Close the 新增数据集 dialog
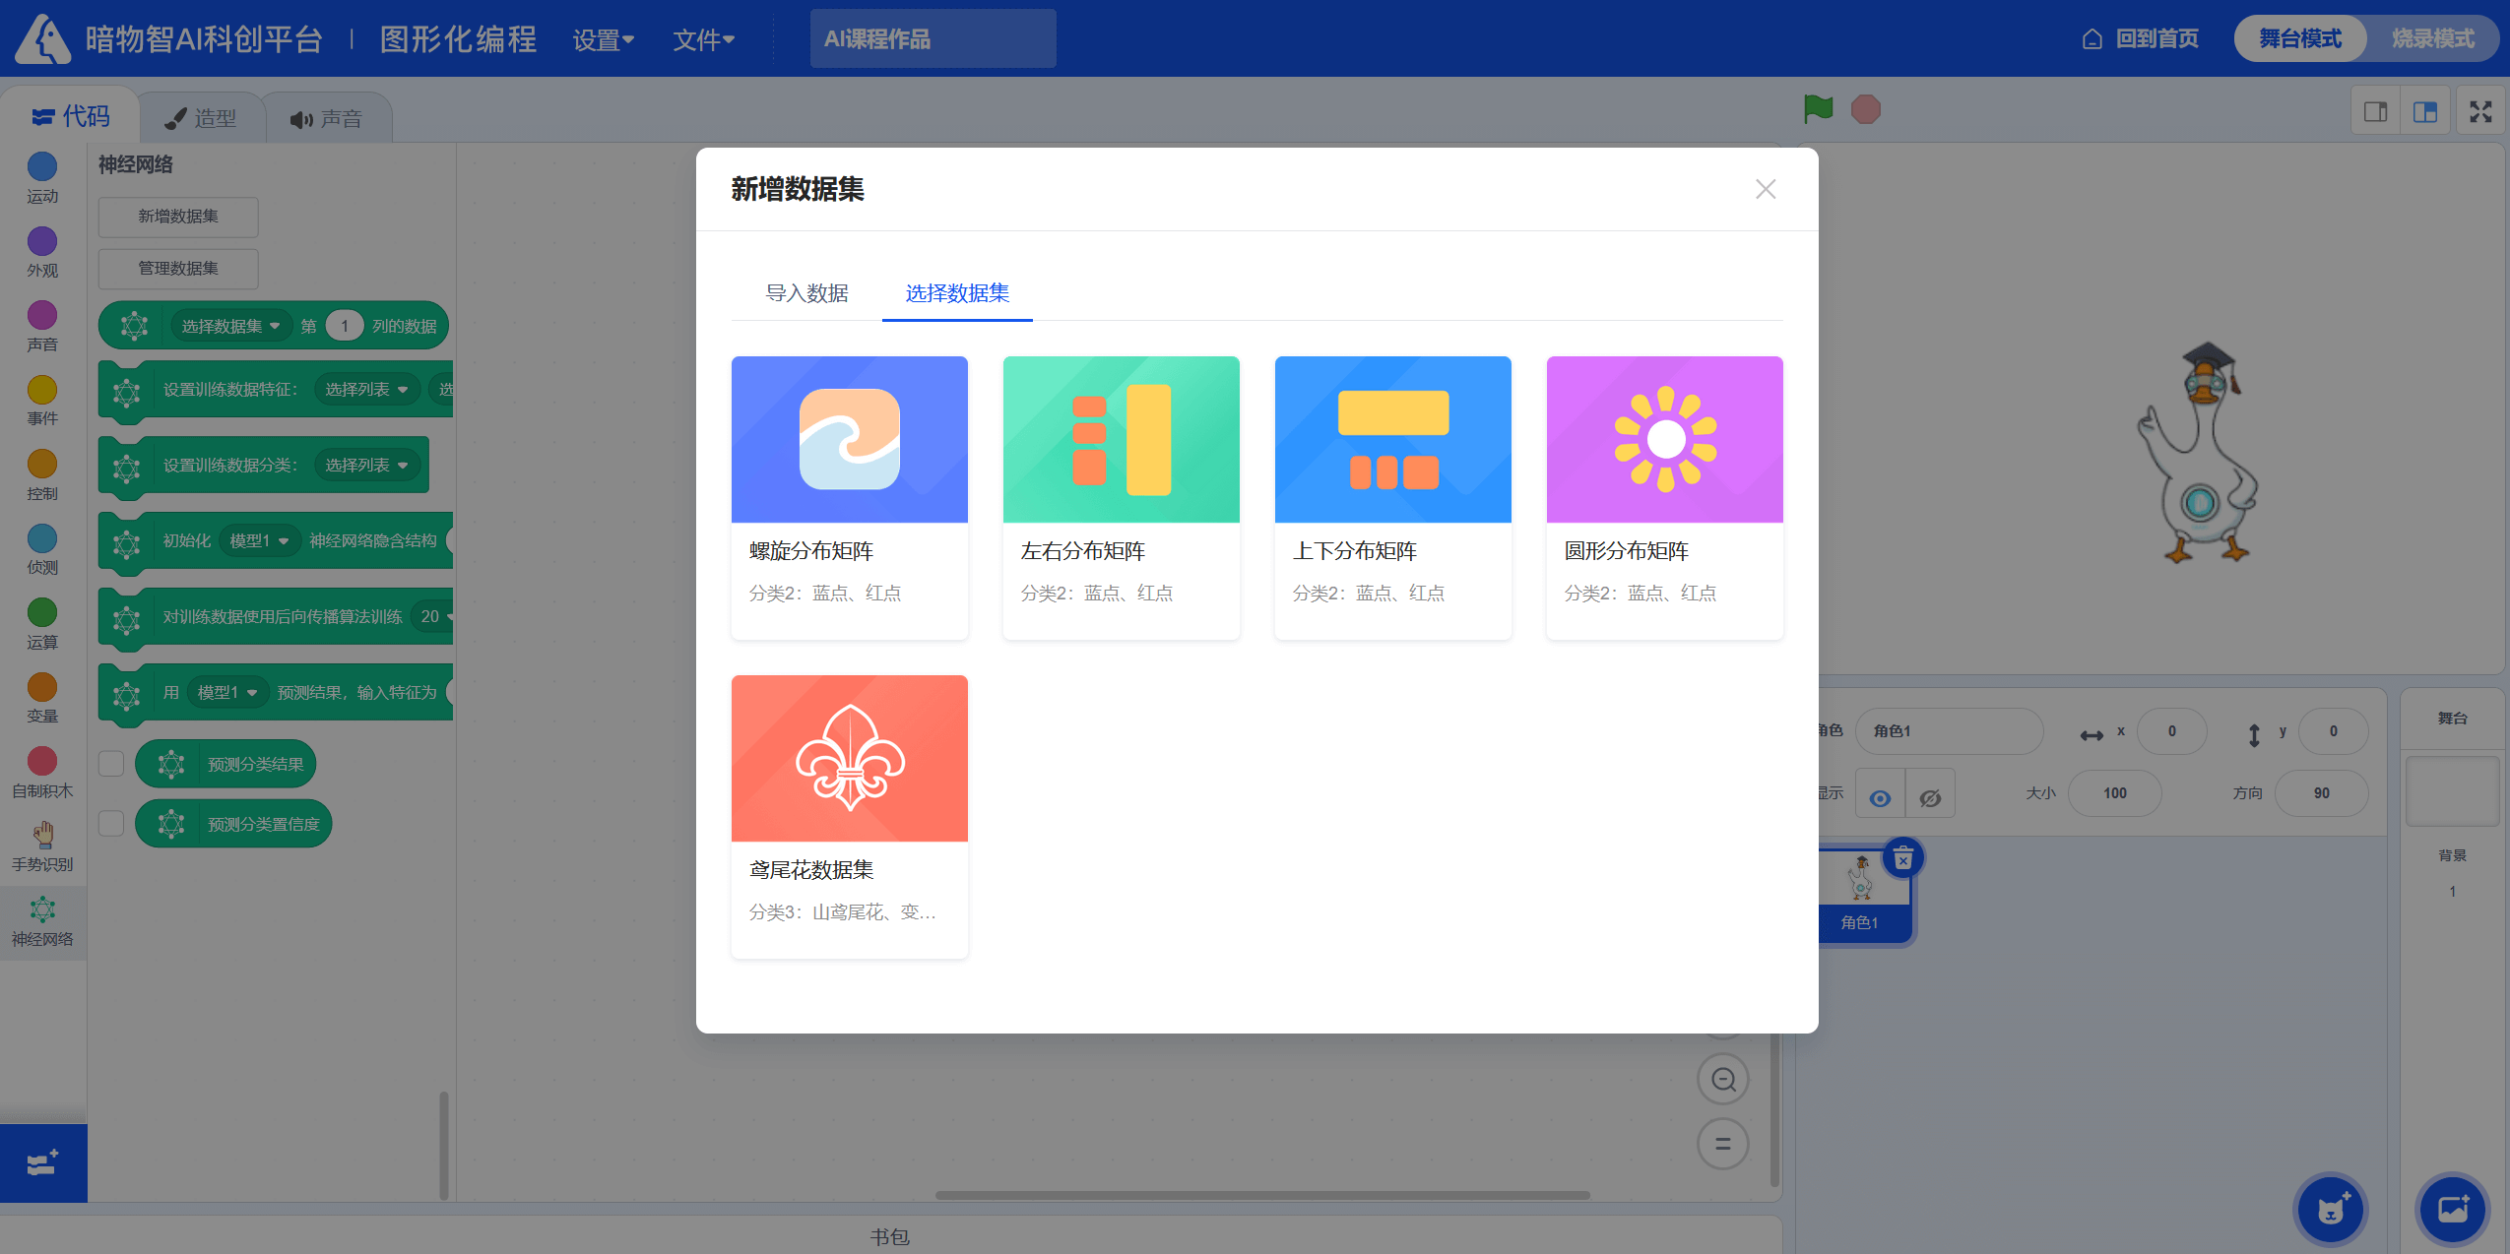Screen dimensions: 2510x1254 tap(1766, 189)
